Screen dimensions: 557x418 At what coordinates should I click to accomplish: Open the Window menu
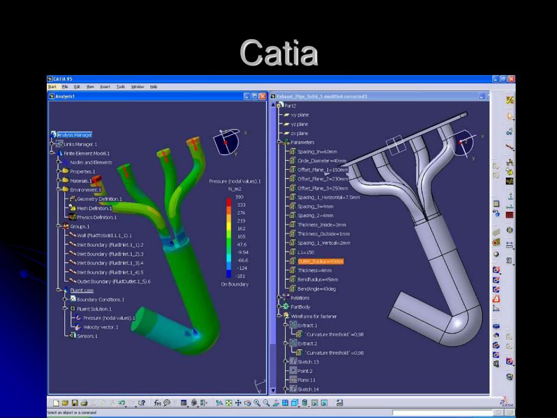138,87
